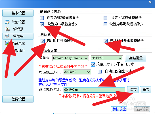
Task: Click 保存 next to virtual video name
Action: (133, 90)
